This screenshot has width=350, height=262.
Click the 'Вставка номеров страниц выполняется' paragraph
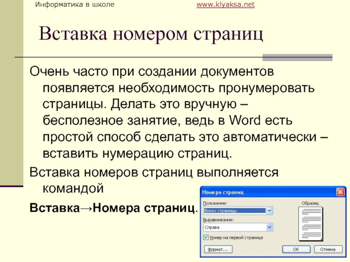154,172
